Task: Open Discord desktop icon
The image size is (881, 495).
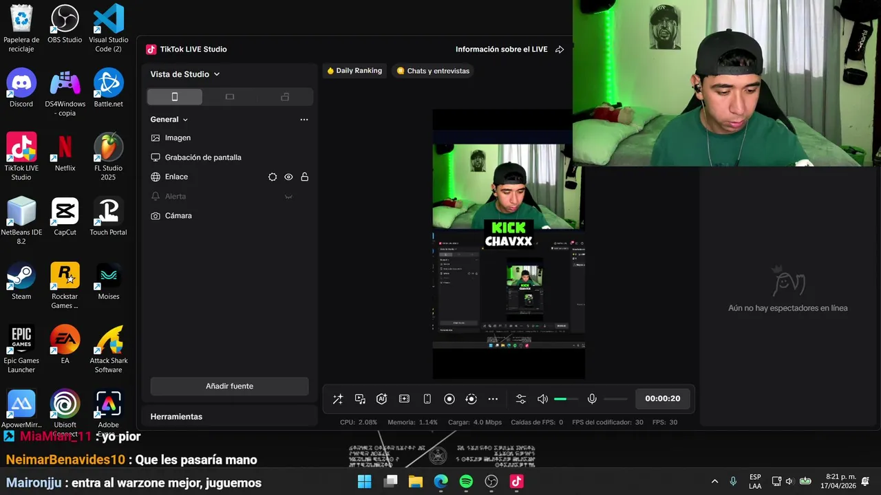Action: click(21, 88)
